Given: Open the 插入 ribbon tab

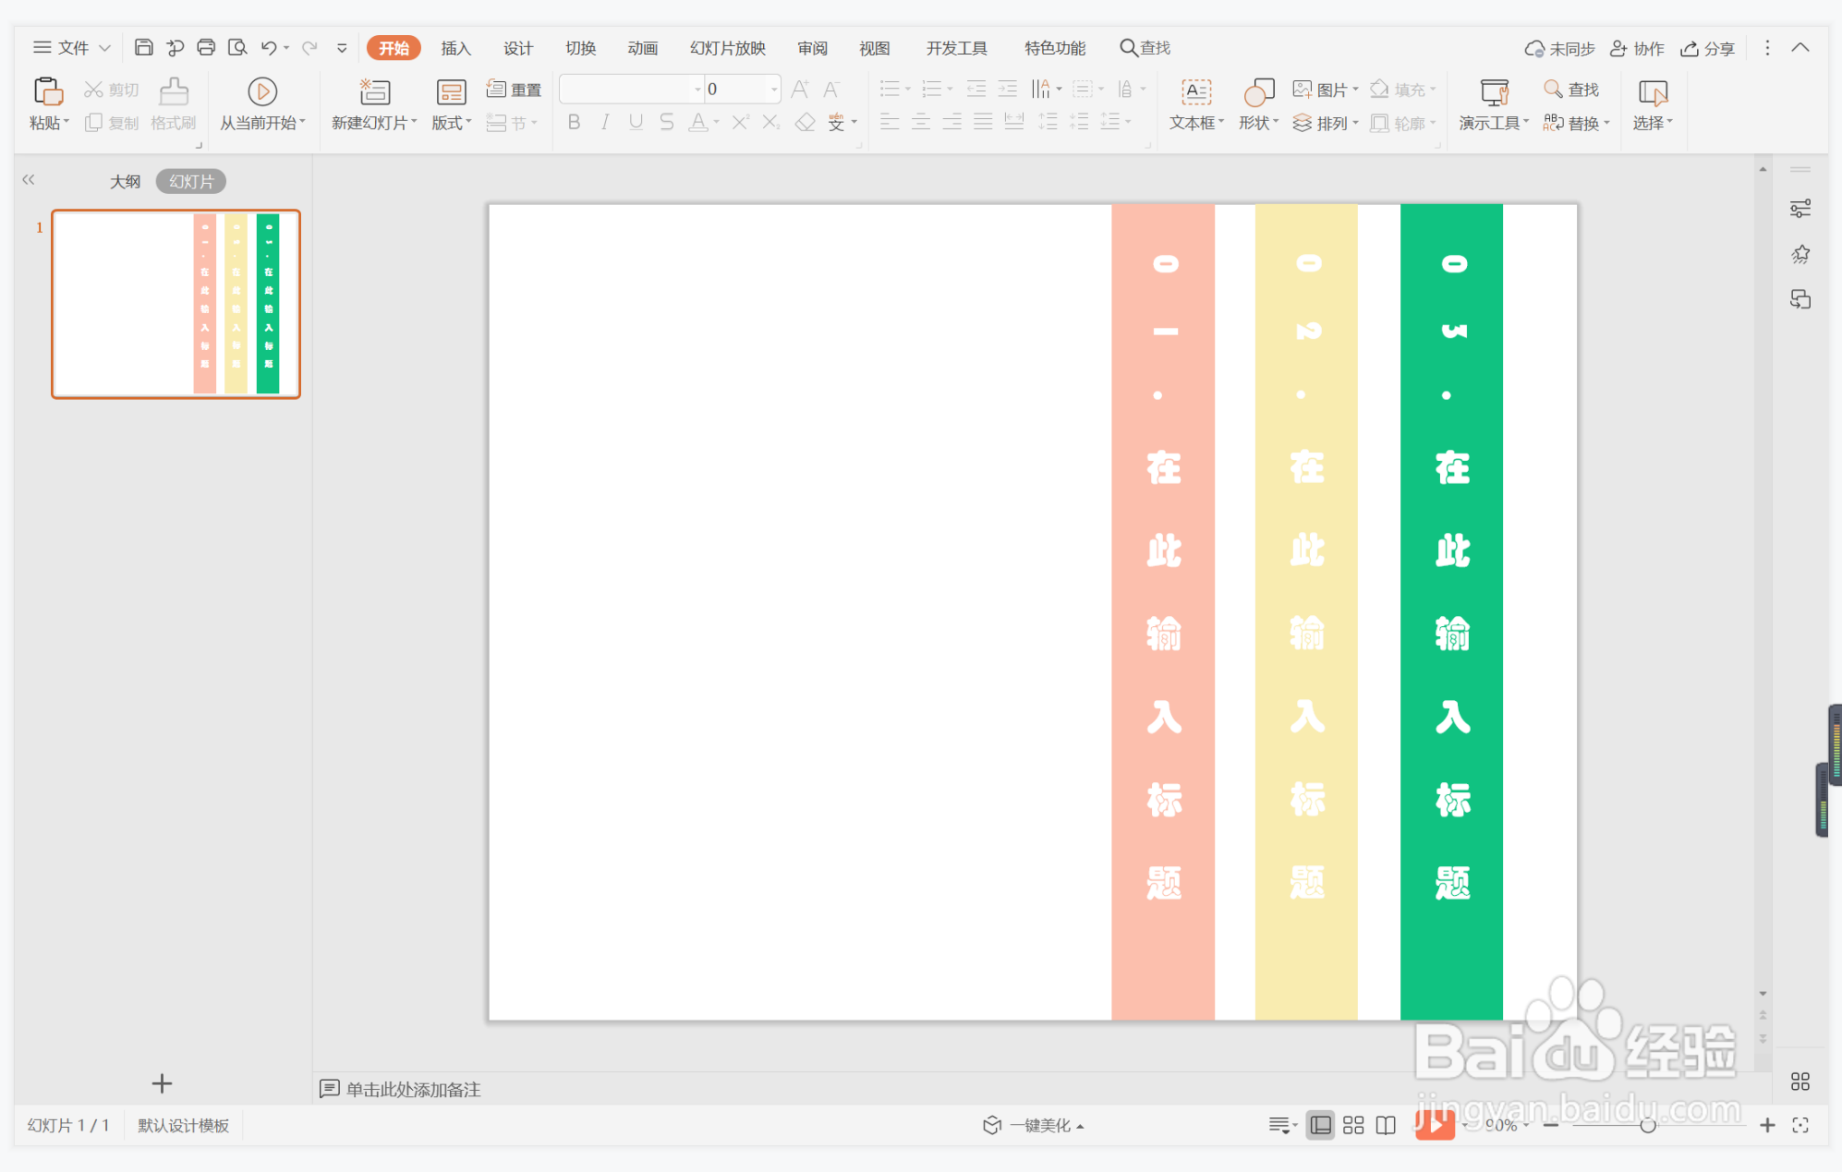Looking at the screenshot, I should click(455, 48).
